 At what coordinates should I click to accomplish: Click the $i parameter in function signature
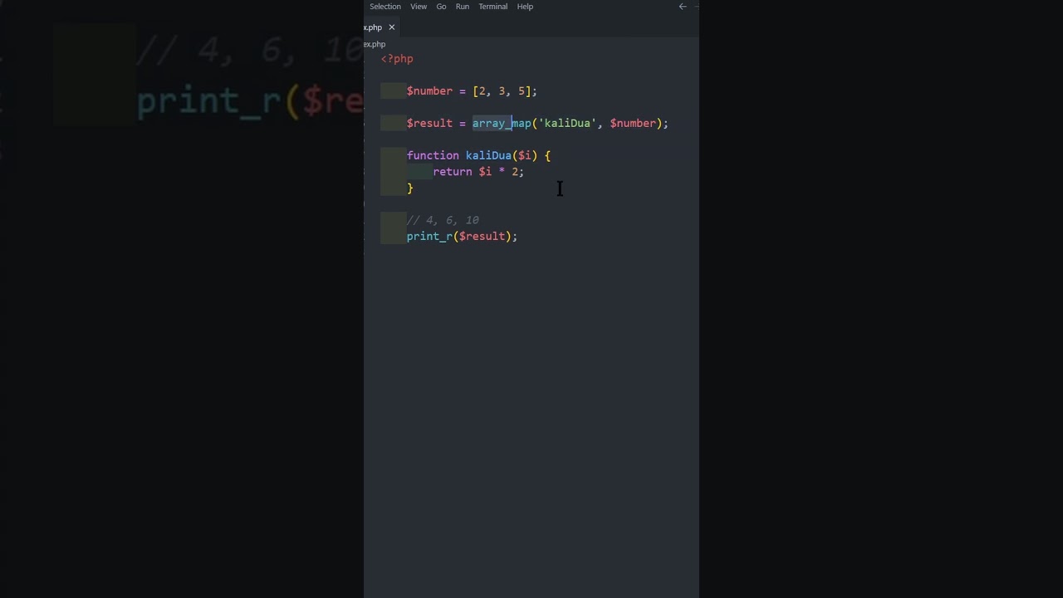point(525,156)
